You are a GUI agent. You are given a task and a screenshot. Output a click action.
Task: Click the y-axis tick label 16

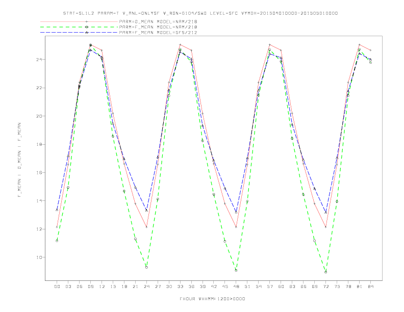coord(39,172)
